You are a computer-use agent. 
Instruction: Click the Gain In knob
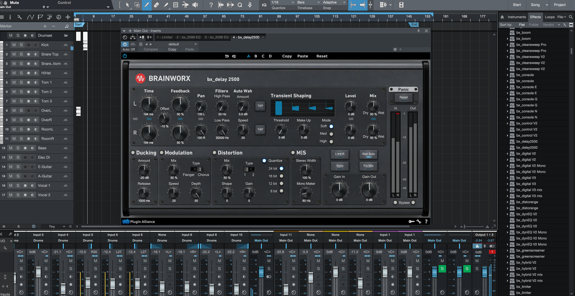tap(339, 189)
